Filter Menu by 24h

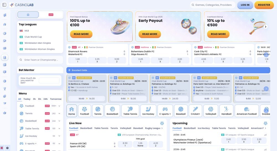click(x=45, y=99)
